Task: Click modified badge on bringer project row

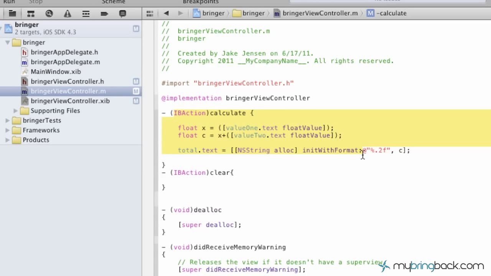Action: point(136,28)
